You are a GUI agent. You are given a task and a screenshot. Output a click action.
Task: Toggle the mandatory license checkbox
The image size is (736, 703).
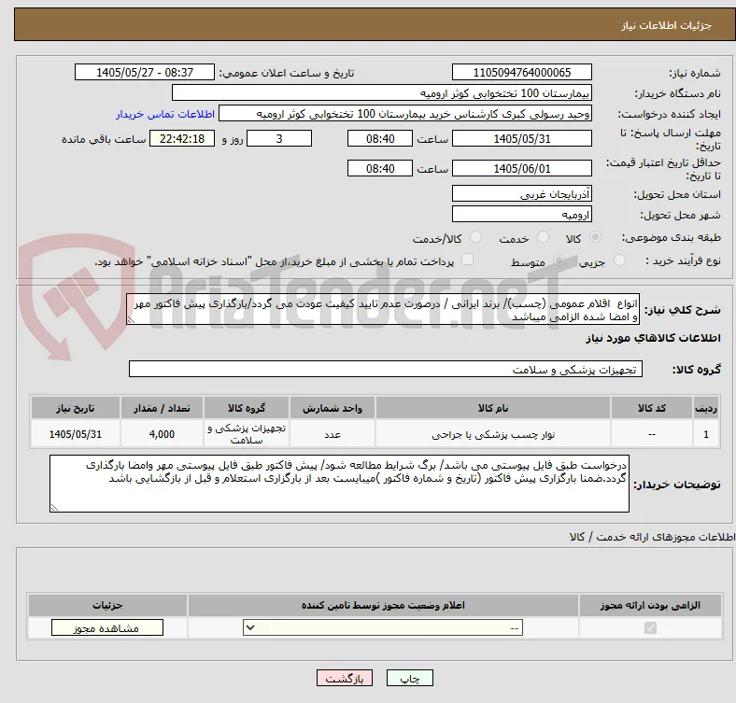coord(650,628)
